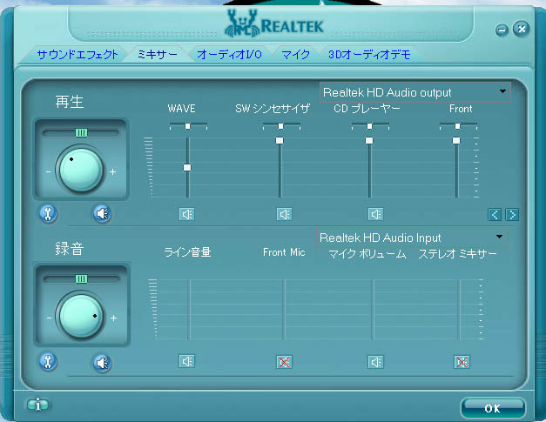Go to the マイク tab

tap(295, 55)
